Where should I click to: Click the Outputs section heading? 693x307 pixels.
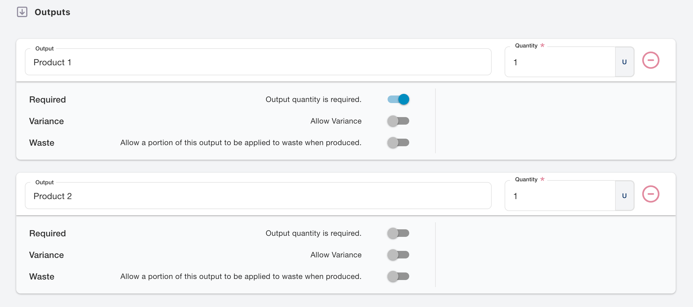click(x=52, y=12)
